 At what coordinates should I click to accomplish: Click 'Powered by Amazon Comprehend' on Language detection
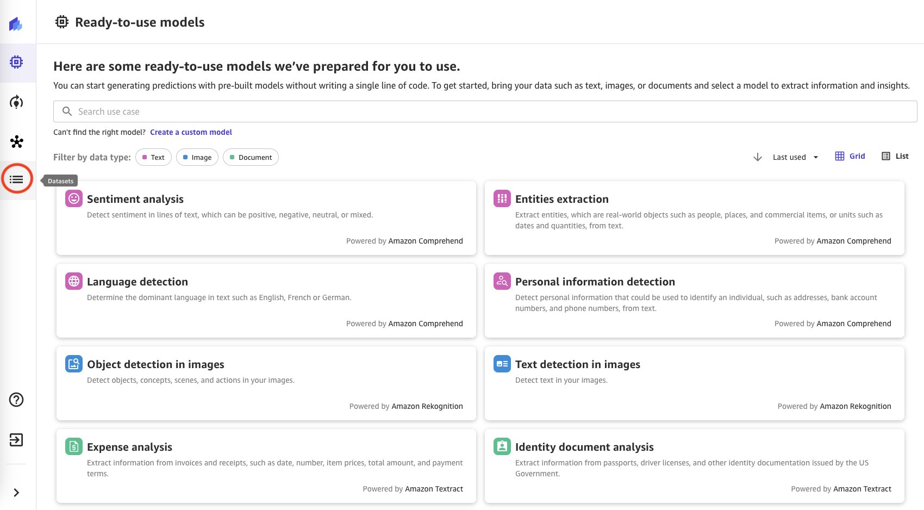[x=404, y=324]
